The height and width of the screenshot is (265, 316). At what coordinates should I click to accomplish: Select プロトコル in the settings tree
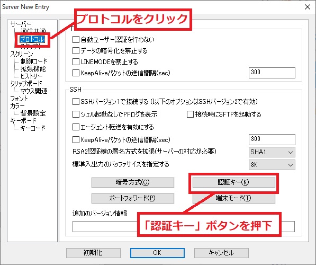pyautogui.click(x=32, y=39)
